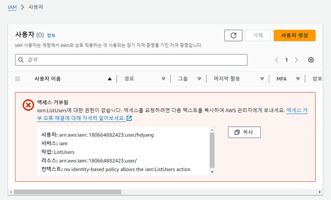This screenshot has width=331, height=200.
Task: Sort by 마지막 활동 column arrow
Action: [x=262, y=79]
